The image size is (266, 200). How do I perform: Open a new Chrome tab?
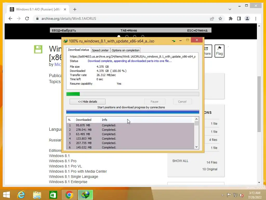75,9
